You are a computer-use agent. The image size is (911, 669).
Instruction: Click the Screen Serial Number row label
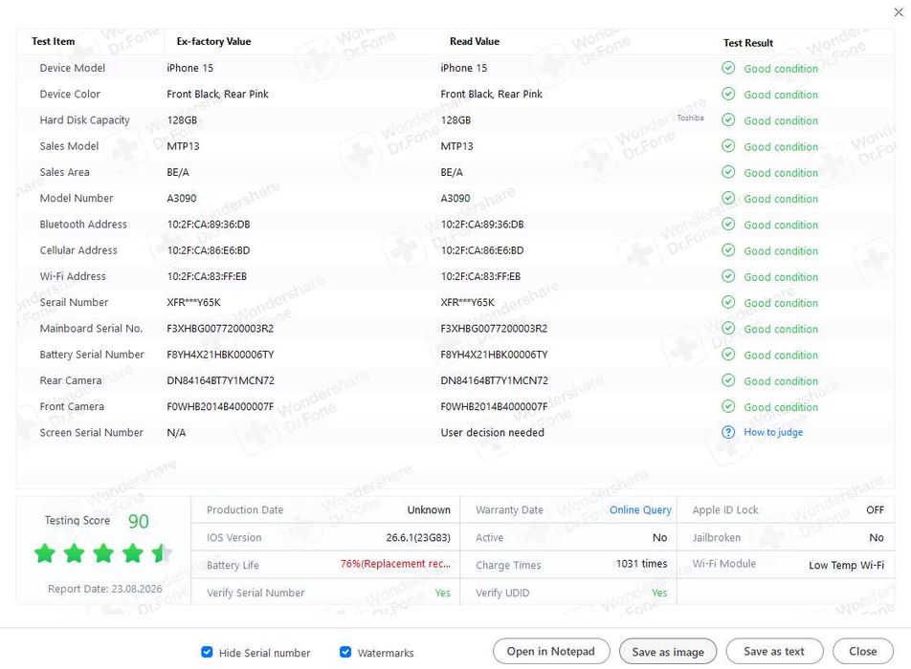click(91, 433)
